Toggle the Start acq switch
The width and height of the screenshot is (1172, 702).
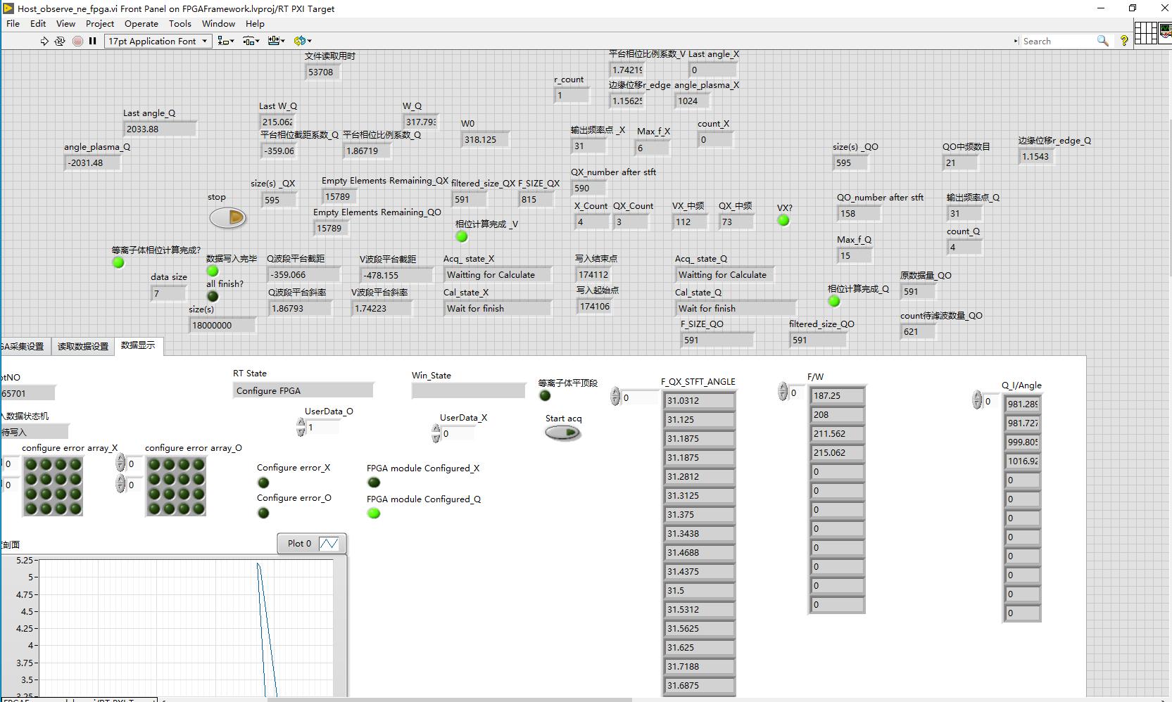(x=562, y=433)
